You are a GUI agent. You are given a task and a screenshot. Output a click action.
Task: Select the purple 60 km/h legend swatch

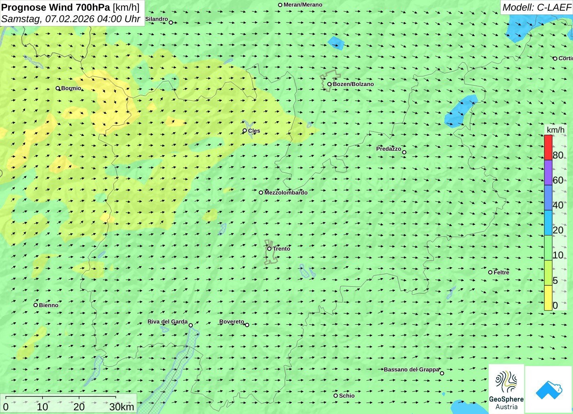(x=548, y=172)
